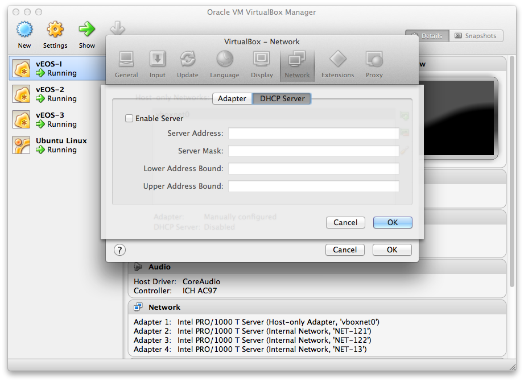The width and height of the screenshot is (524, 382).
Task: Click into Server Mask field
Action: [313, 151]
